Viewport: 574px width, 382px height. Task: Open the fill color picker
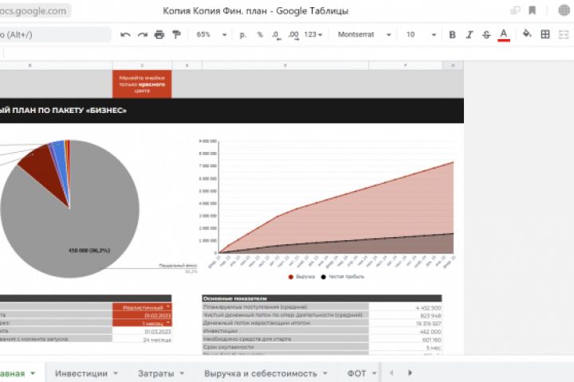coord(527,34)
